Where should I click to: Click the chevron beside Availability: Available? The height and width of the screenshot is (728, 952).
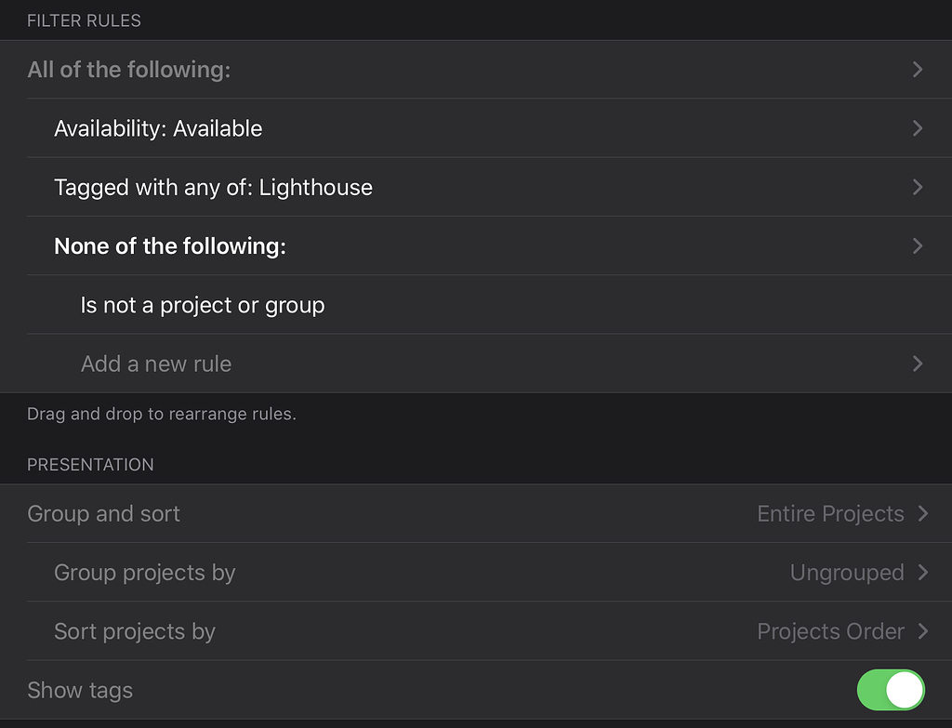(x=918, y=128)
